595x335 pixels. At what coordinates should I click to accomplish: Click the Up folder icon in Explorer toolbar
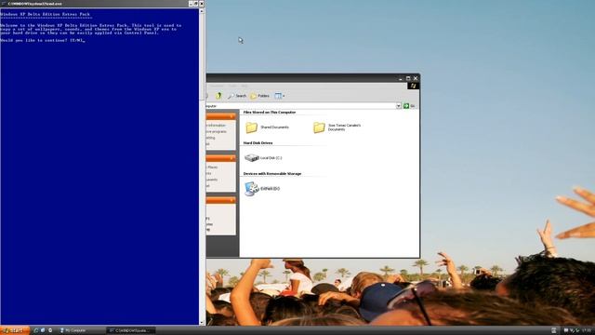click(x=218, y=96)
